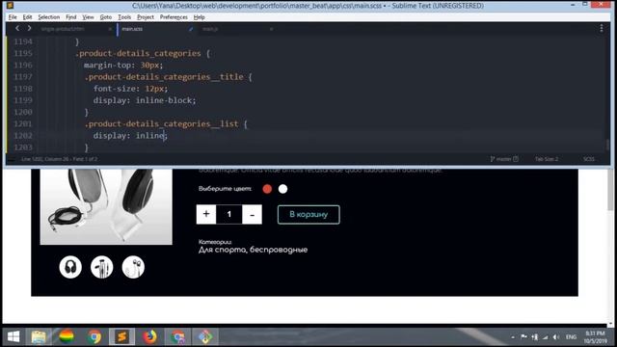Close the single-product.html tab
This screenshot has height=347, width=617.
tap(110, 29)
